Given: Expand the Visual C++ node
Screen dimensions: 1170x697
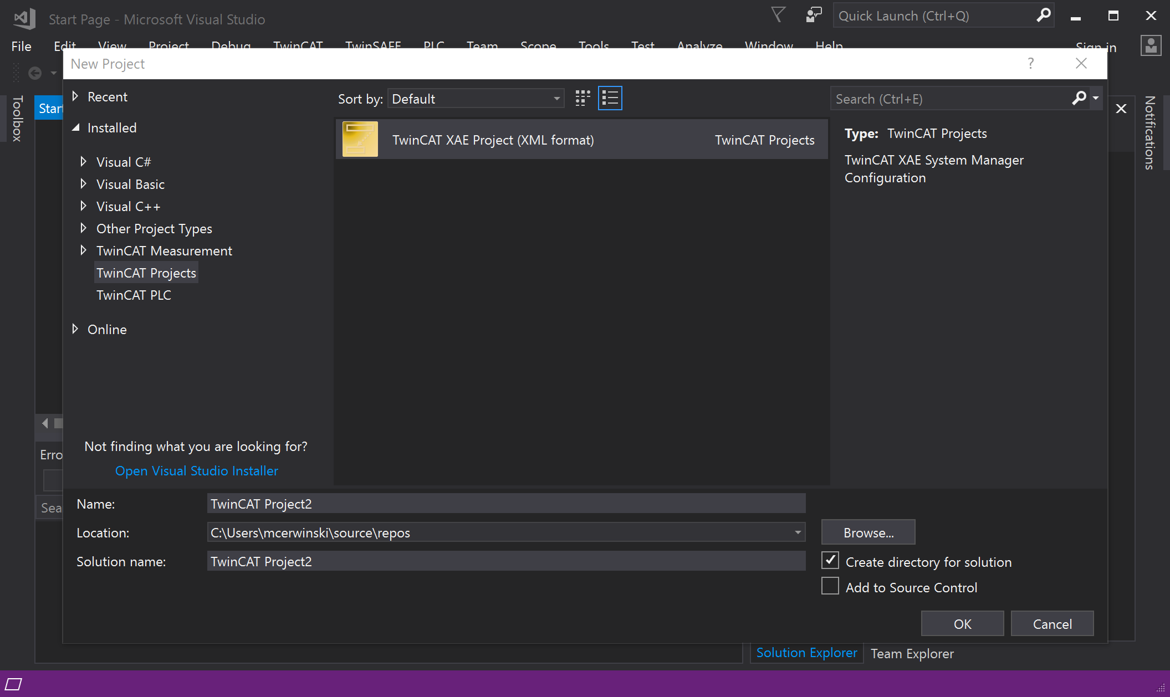Looking at the screenshot, I should pyautogui.click(x=83, y=206).
